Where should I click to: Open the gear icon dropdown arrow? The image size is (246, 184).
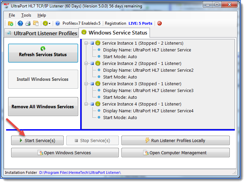point(50,24)
